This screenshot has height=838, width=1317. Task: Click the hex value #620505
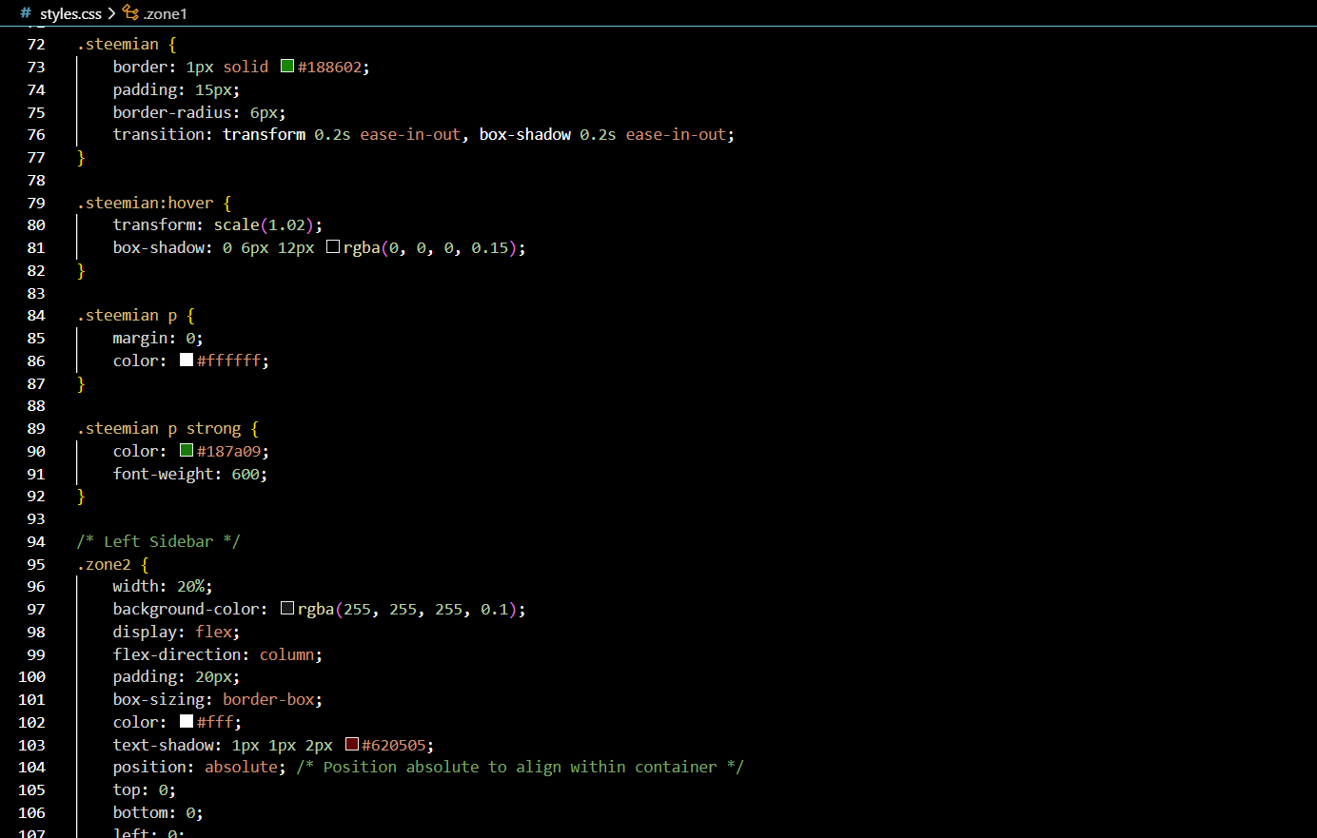(x=394, y=745)
